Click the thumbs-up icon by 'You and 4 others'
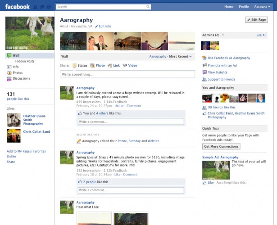This screenshot has width=277, height=225. pos(80,113)
